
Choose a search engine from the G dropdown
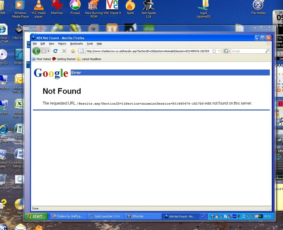click(227, 51)
